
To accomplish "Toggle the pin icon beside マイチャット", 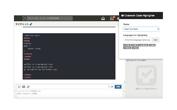I will (31, 24).
